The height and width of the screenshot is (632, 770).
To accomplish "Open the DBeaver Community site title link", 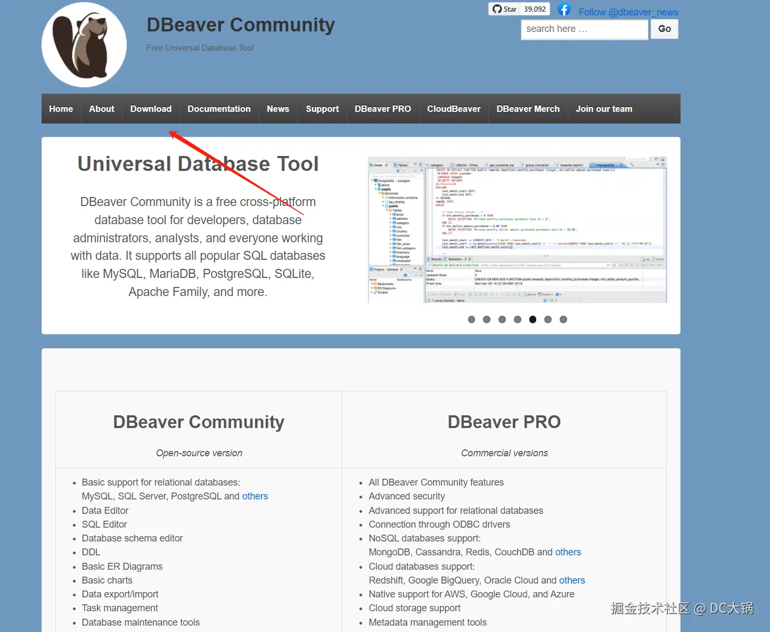I will pyautogui.click(x=241, y=24).
